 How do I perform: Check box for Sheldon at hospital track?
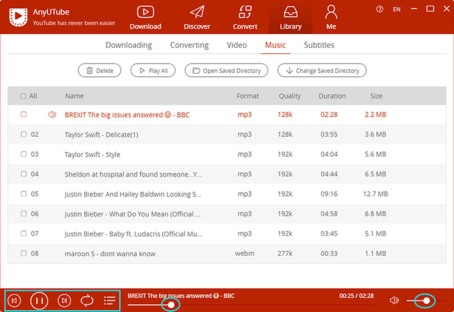[x=24, y=174]
